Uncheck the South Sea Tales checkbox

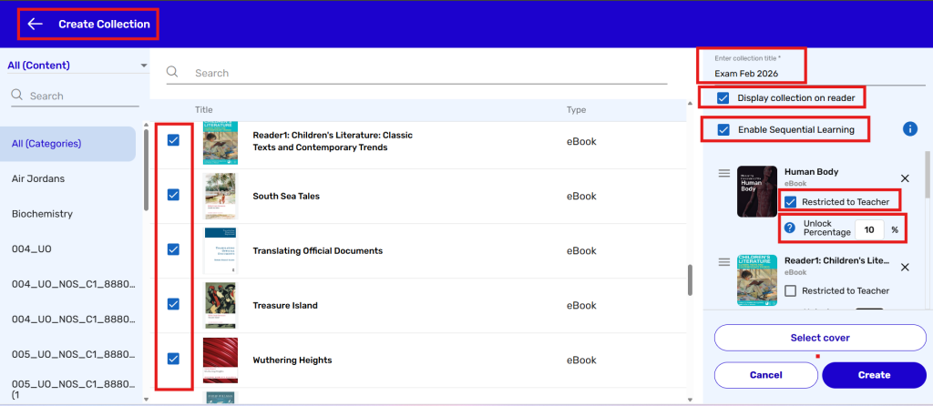coord(173,195)
